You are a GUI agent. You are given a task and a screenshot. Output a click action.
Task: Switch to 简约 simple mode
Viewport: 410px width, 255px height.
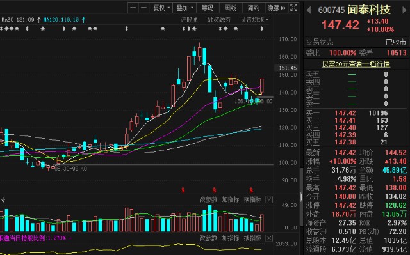254,8
